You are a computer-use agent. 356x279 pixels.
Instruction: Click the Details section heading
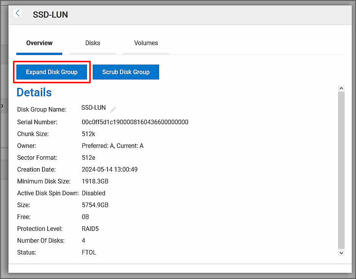[x=34, y=92]
